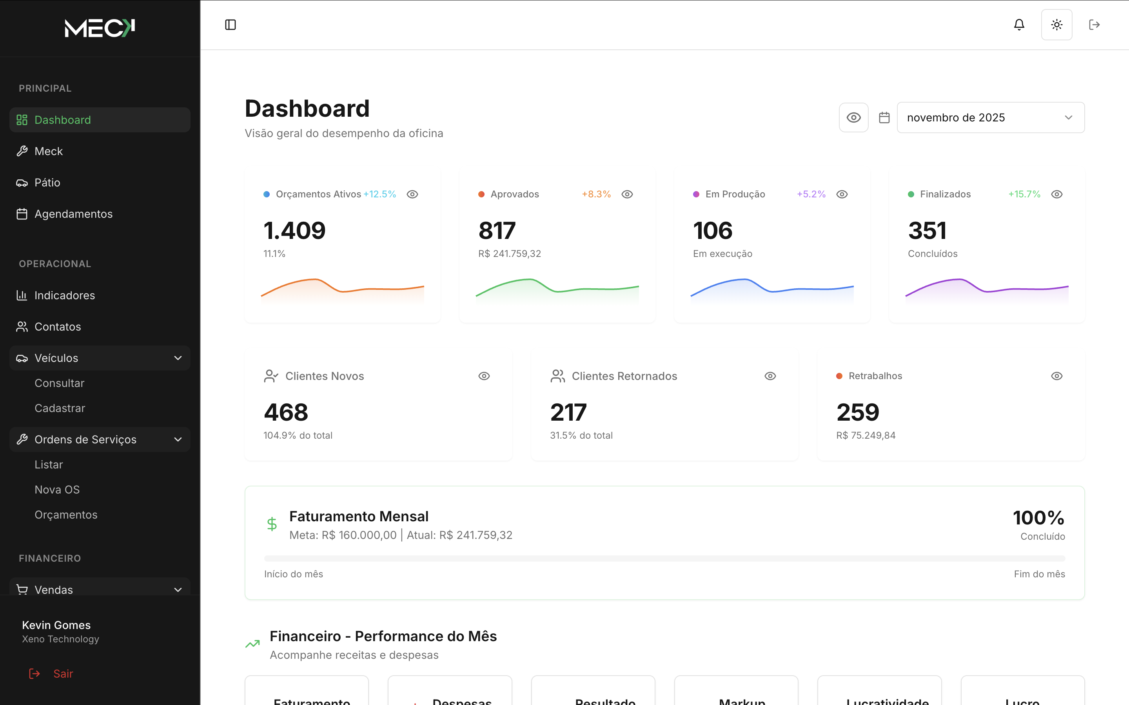Click the sidebar collapse panel icon
The image size is (1129, 705).
pos(231,24)
